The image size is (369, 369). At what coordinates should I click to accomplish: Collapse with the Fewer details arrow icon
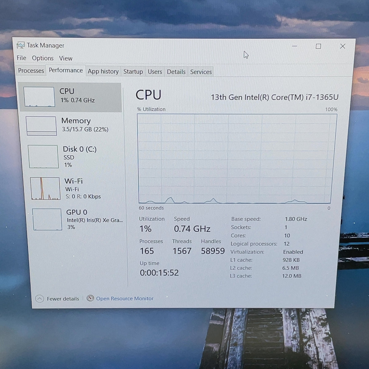point(40,299)
